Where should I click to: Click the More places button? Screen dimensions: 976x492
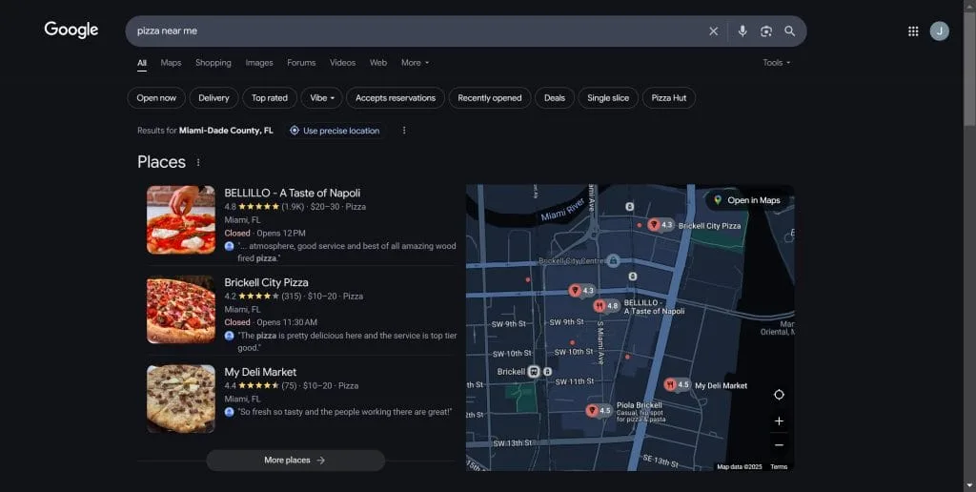(x=295, y=461)
